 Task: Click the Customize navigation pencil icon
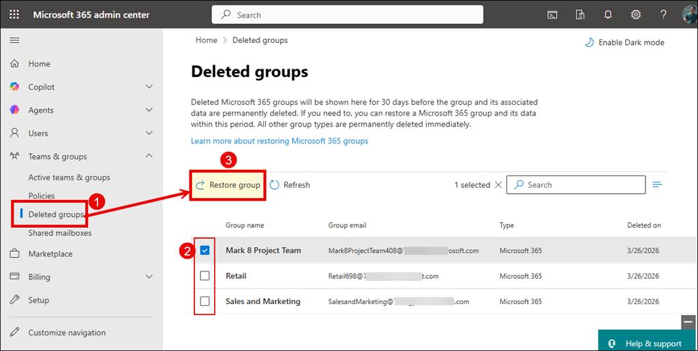(x=15, y=332)
